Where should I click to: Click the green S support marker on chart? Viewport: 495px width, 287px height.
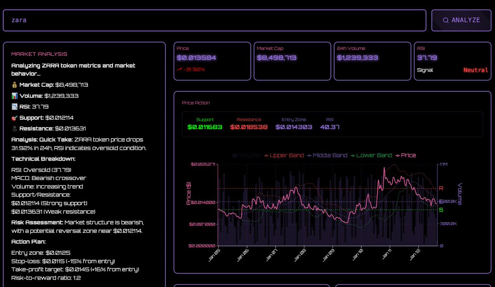click(x=441, y=210)
